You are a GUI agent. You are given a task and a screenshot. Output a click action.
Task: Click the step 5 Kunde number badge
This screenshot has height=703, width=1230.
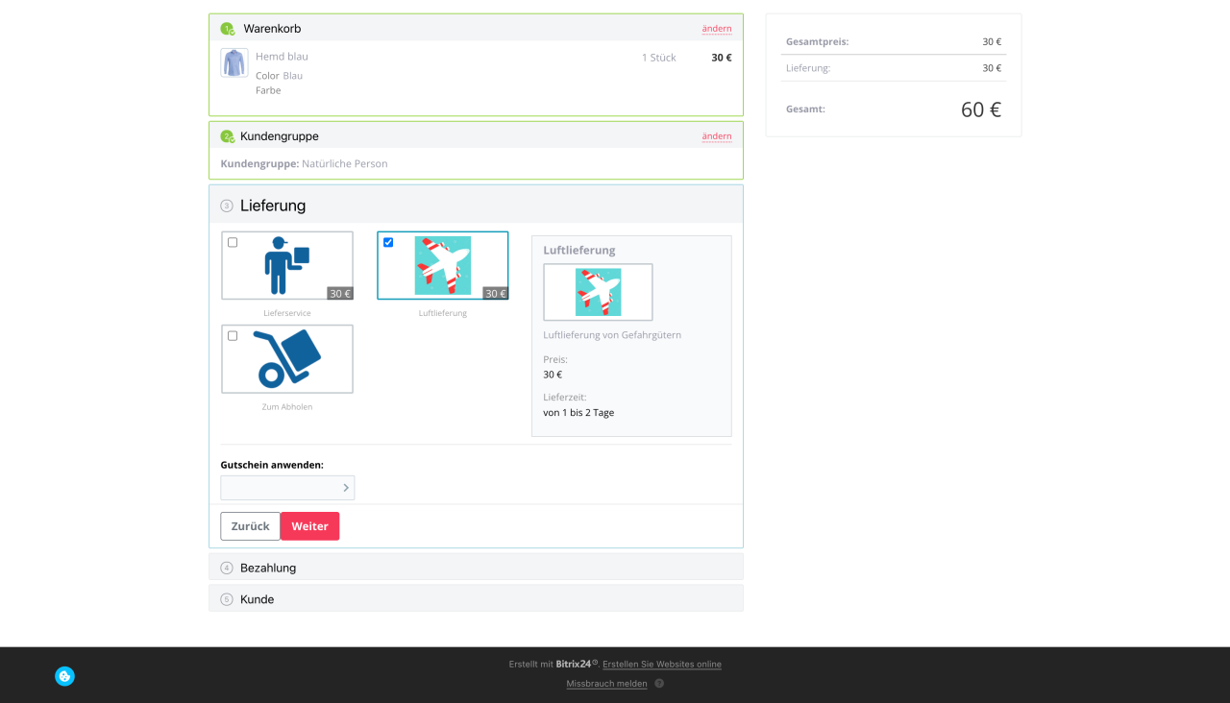pos(227,599)
